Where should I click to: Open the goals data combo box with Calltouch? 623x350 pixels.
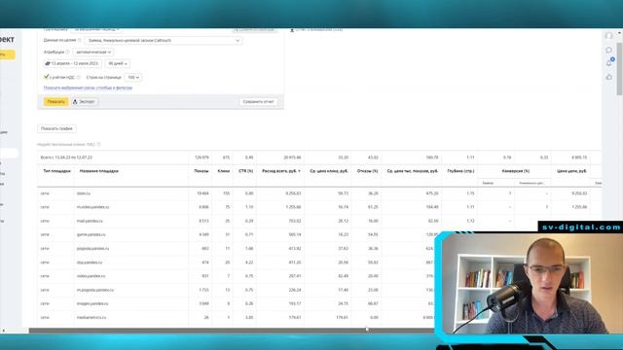tap(163, 41)
